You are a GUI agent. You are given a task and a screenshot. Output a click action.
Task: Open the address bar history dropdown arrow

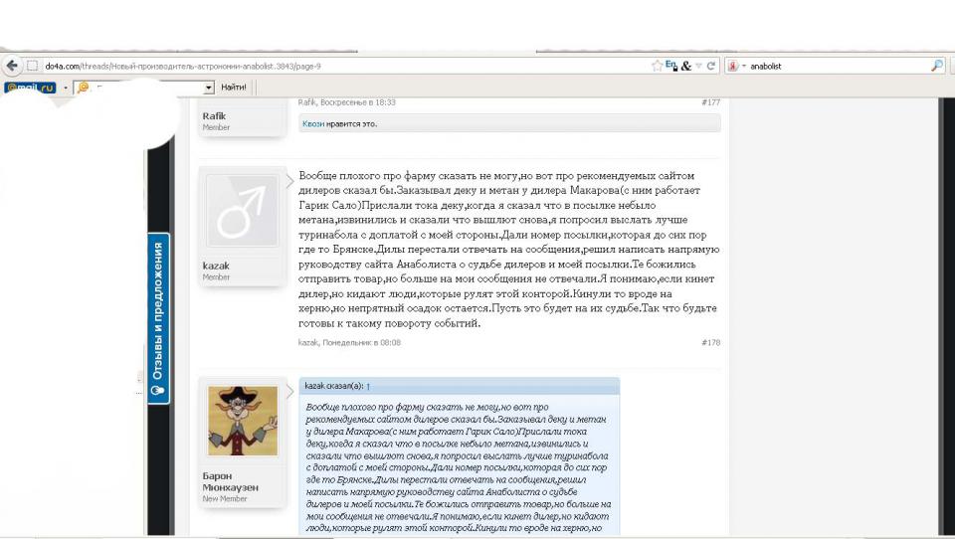point(698,66)
